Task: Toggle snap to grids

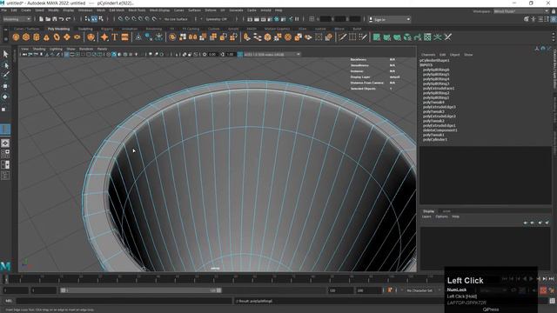Action: (x=120, y=19)
